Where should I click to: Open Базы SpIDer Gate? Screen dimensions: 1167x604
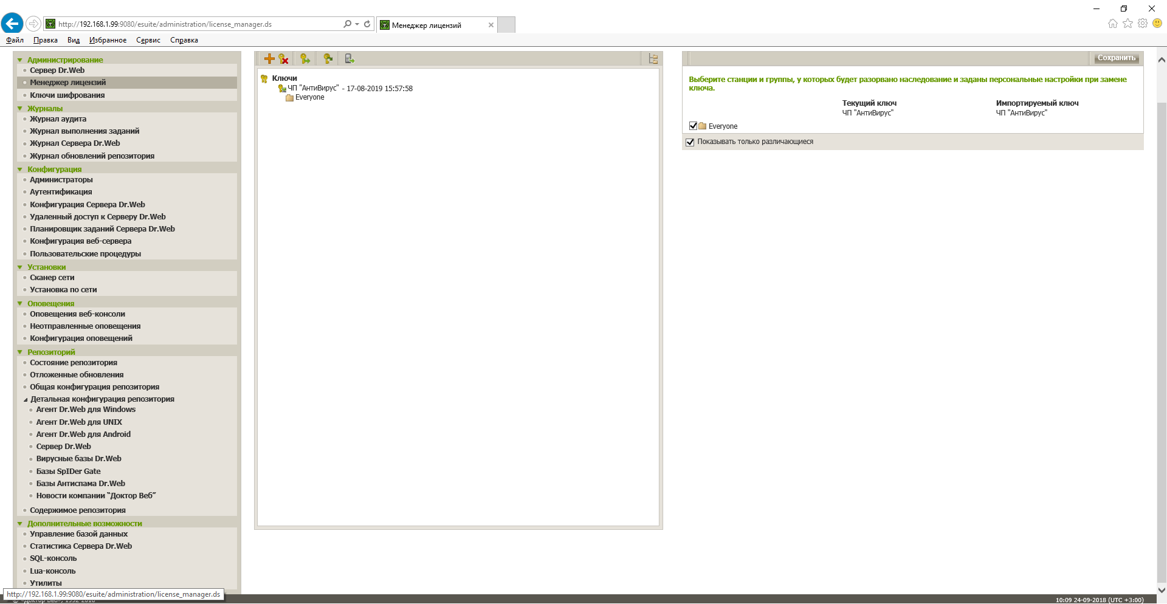(x=69, y=472)
